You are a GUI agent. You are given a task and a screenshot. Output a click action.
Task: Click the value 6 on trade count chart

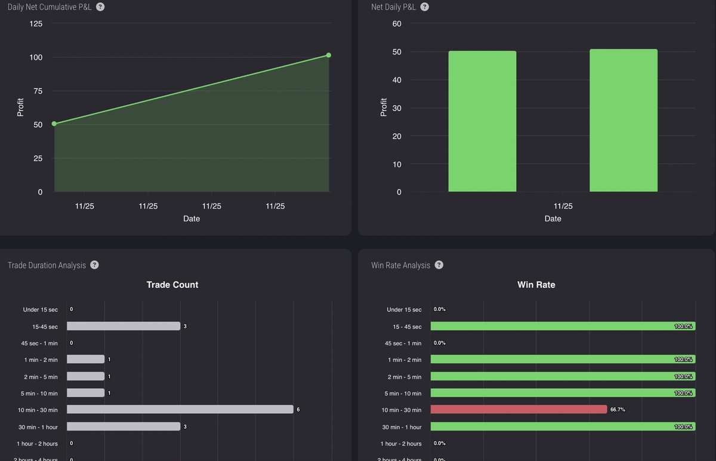298,410
